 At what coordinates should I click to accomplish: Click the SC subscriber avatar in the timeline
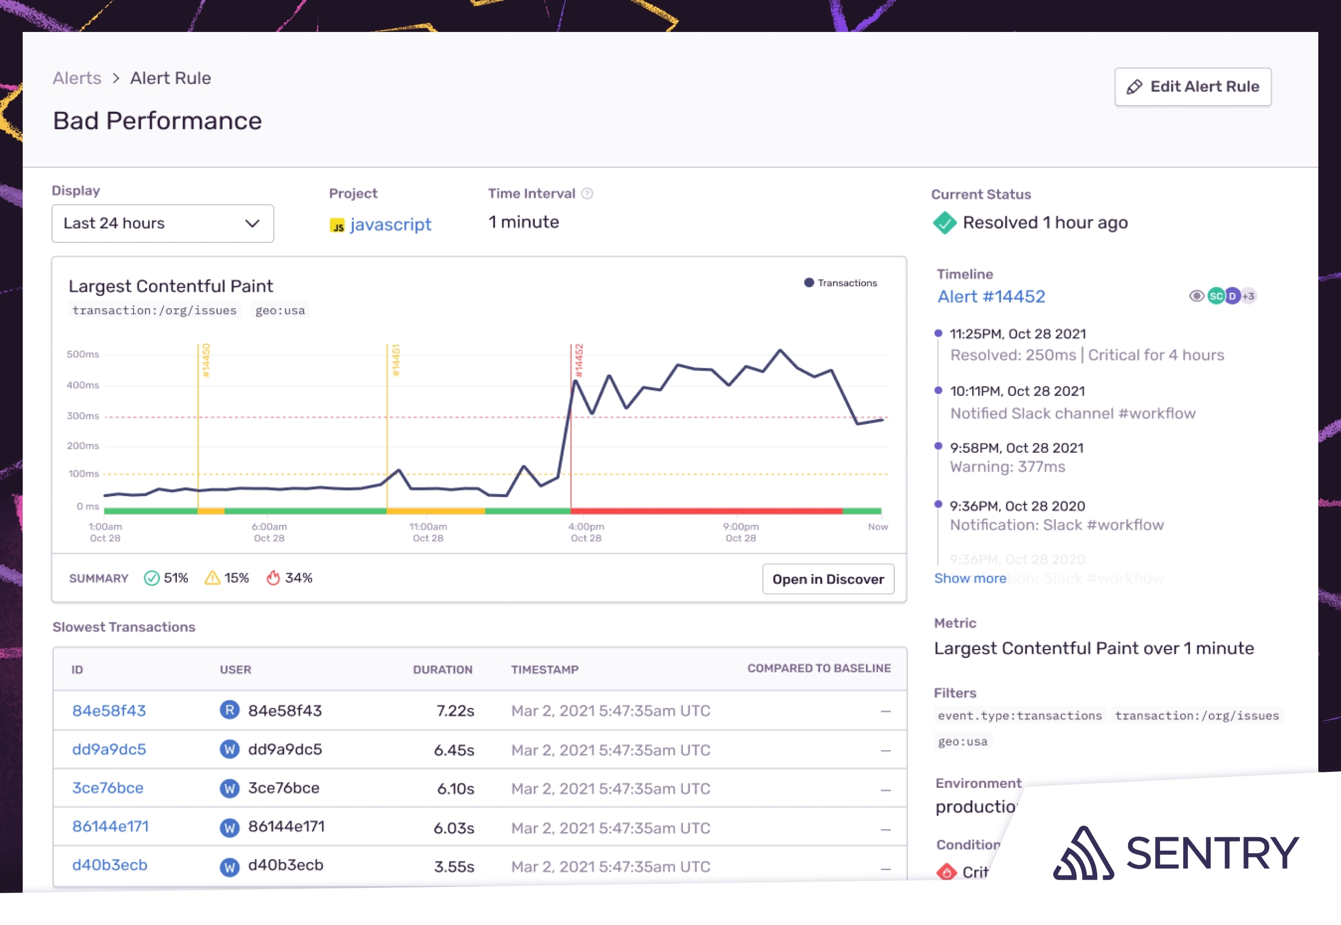[1215, 296]
